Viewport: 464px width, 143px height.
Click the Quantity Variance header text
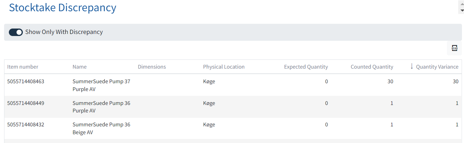point(437,67)
